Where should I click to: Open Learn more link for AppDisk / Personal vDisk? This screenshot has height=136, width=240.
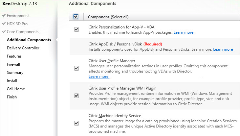pos(224,49)
